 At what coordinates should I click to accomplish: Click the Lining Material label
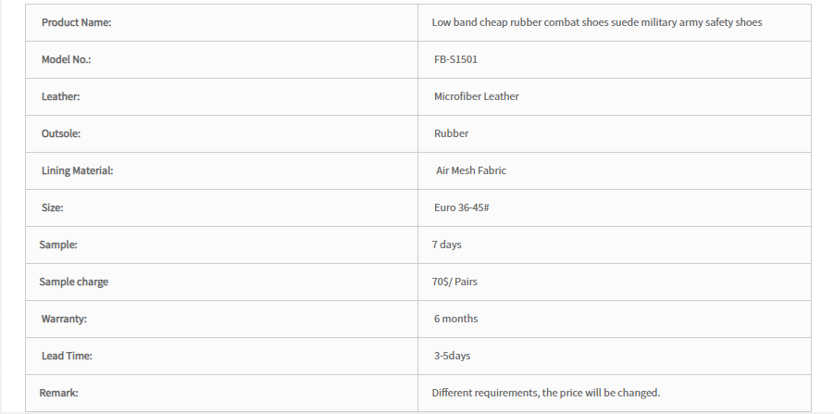point(77,170)
